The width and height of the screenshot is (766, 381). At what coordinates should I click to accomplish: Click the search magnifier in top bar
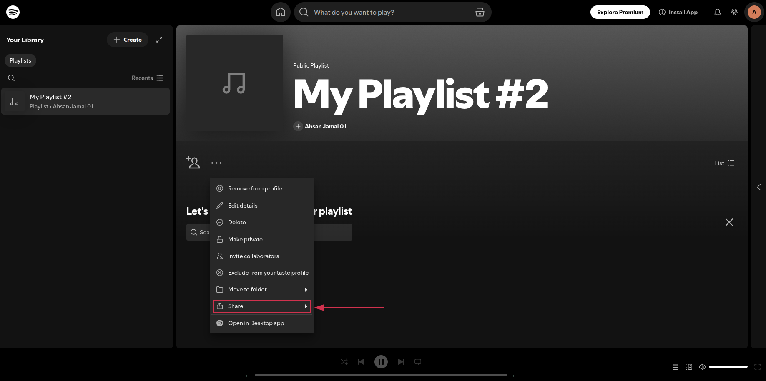tap(304, 12)
